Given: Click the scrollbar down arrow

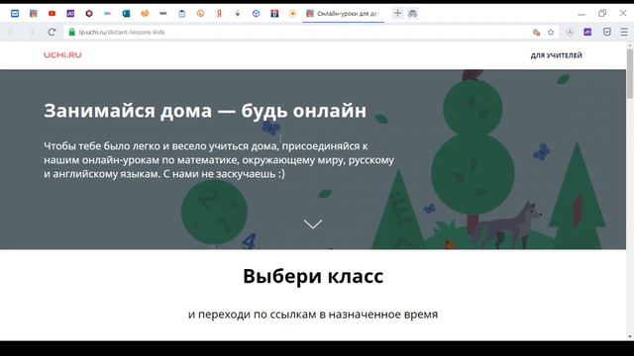Looking at the screenshot, I should click(630, 336).
